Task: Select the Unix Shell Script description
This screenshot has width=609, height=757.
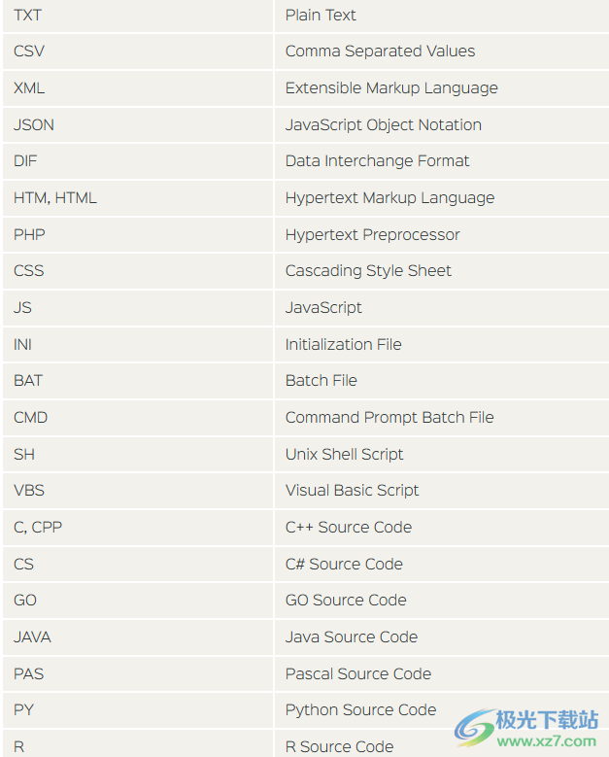Action: (x=344, y=454)
